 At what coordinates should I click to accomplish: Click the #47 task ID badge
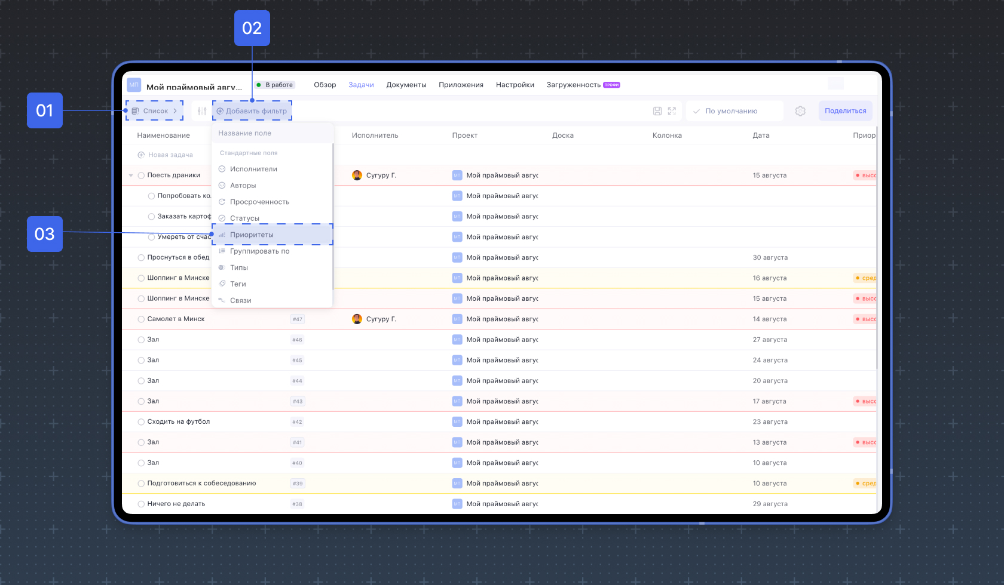298,319
